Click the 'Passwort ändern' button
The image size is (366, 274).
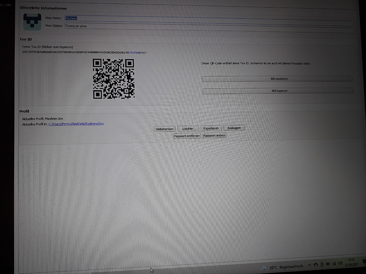point(214,135)
